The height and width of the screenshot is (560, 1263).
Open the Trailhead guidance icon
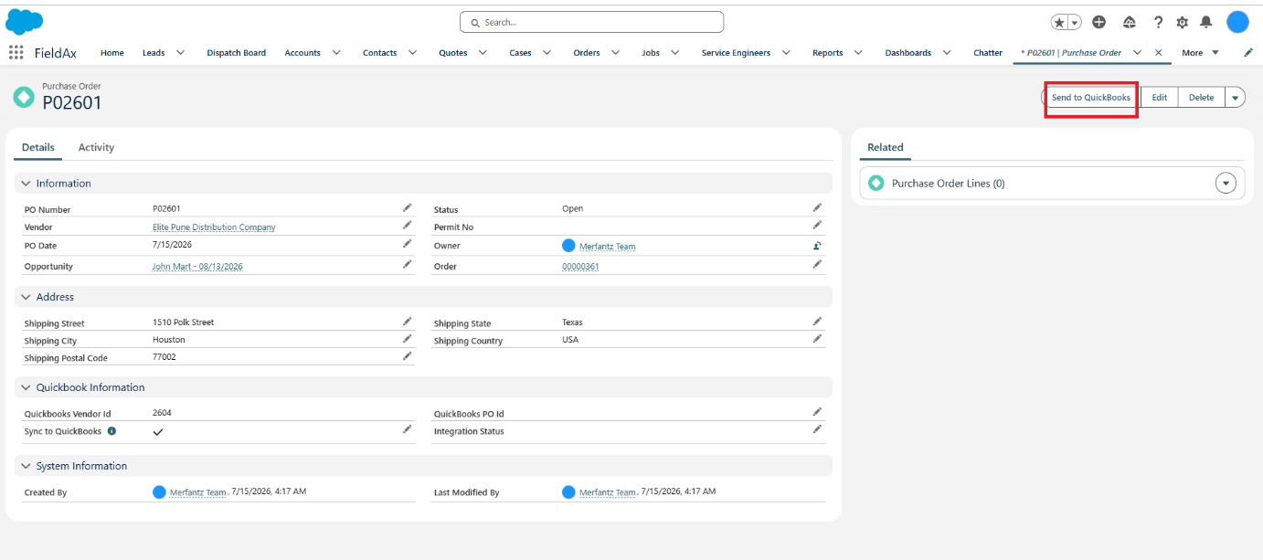[x=1129, y=22]
